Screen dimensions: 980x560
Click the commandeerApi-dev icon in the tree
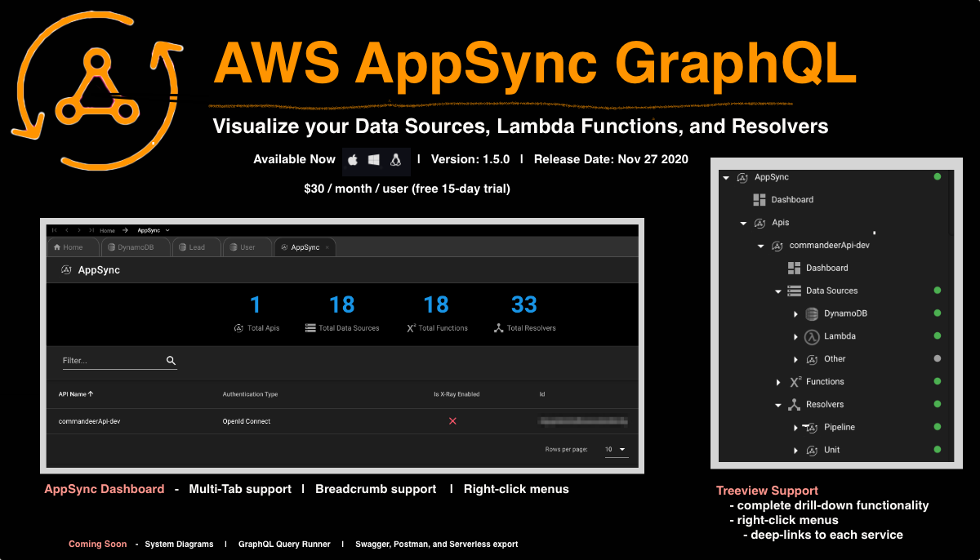777,246
